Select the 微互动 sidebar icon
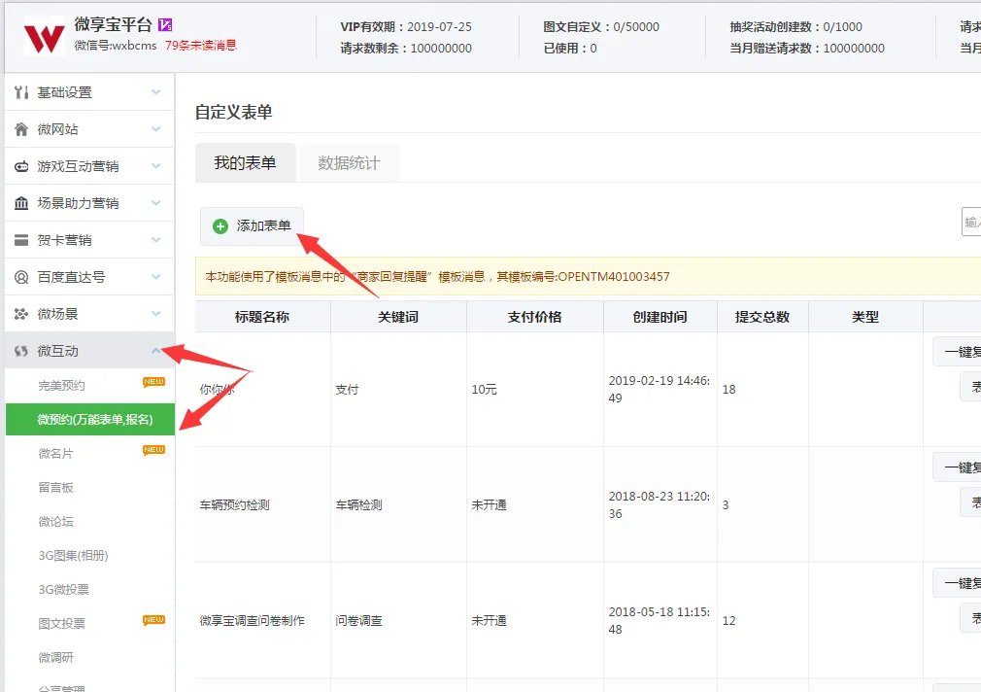The height and width of the screenshot is (692, 981). click(x=22, y=351)
